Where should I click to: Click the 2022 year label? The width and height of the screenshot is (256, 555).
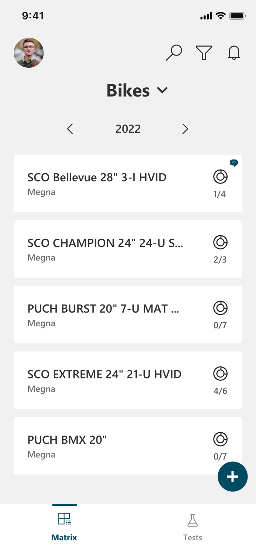(128, 129)
